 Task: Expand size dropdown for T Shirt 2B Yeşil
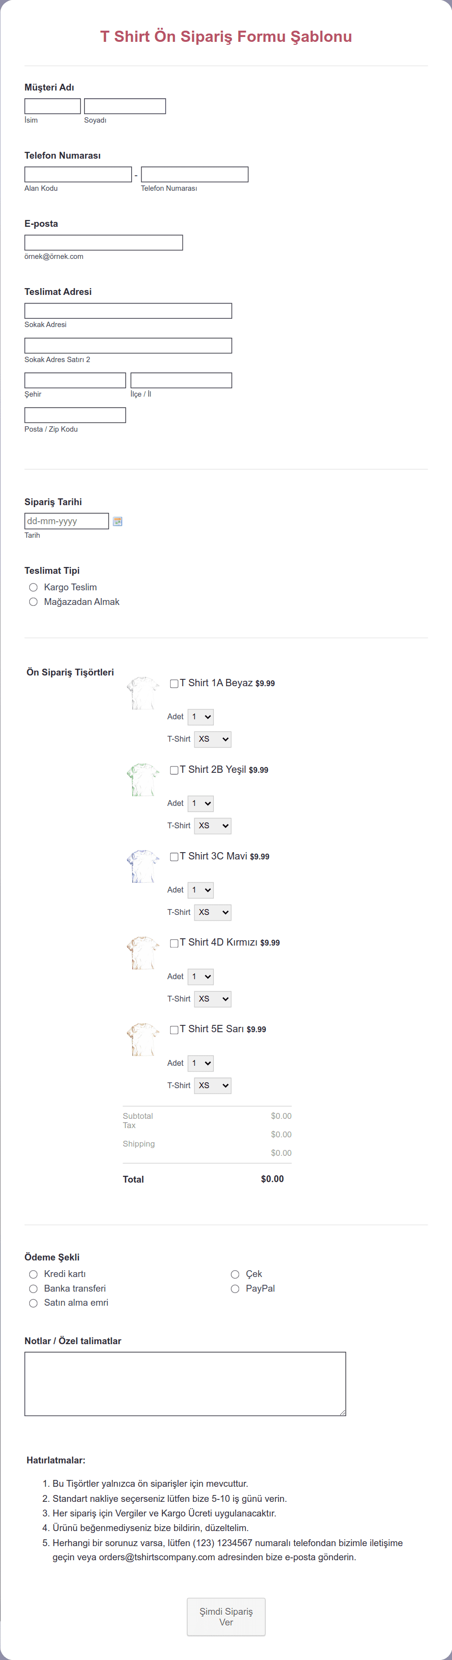[212, 825]
